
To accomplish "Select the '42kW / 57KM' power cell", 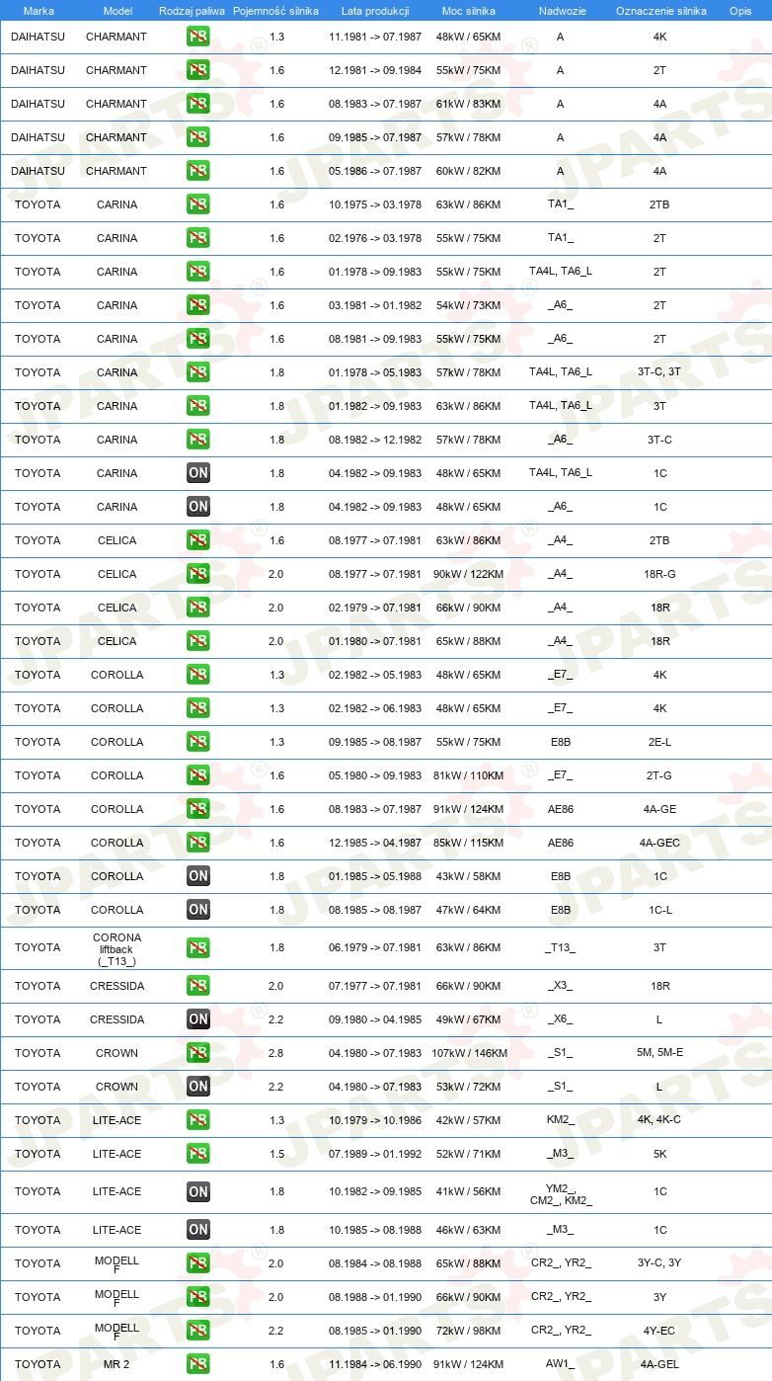I will pos(469,1120).
